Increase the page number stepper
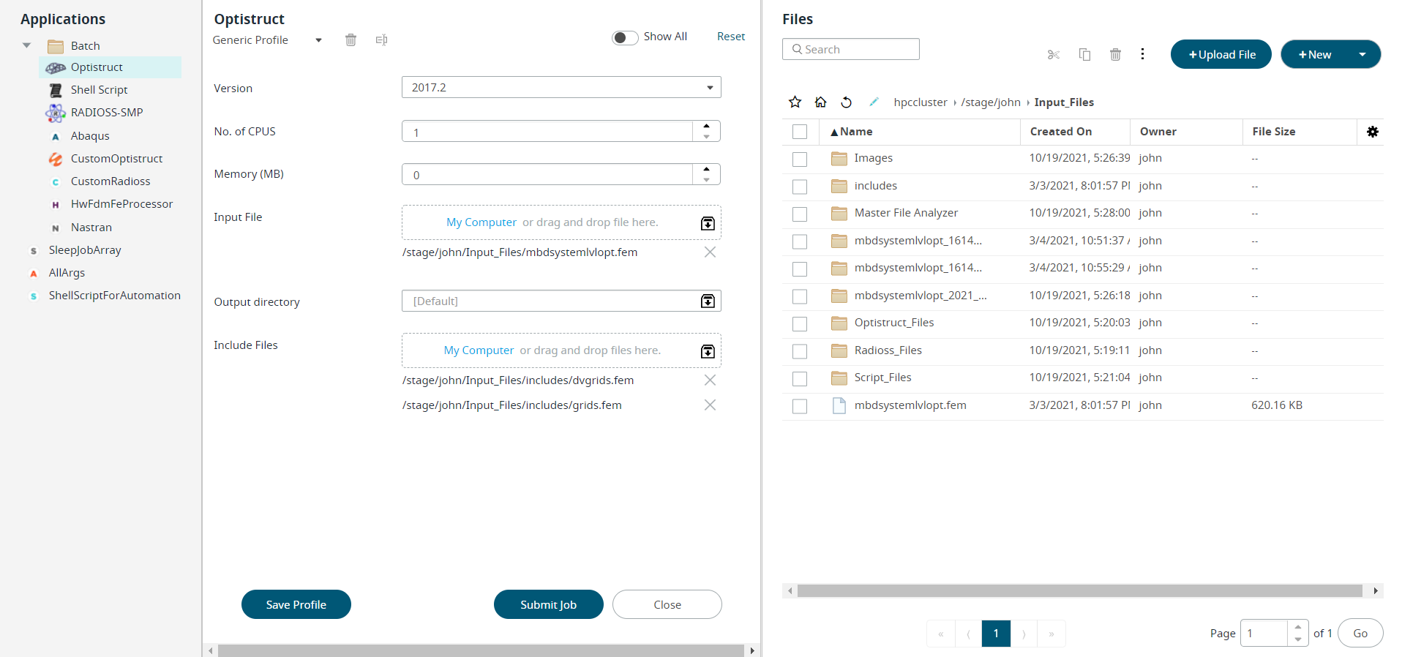 click(1298, 627)
